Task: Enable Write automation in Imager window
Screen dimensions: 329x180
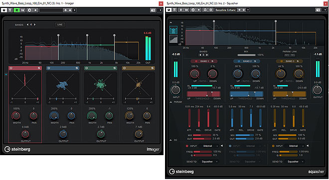Action: (x=22, y=10)
